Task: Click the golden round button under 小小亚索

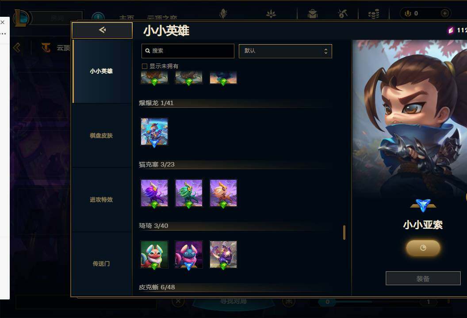Action: (x=423, y=248)
